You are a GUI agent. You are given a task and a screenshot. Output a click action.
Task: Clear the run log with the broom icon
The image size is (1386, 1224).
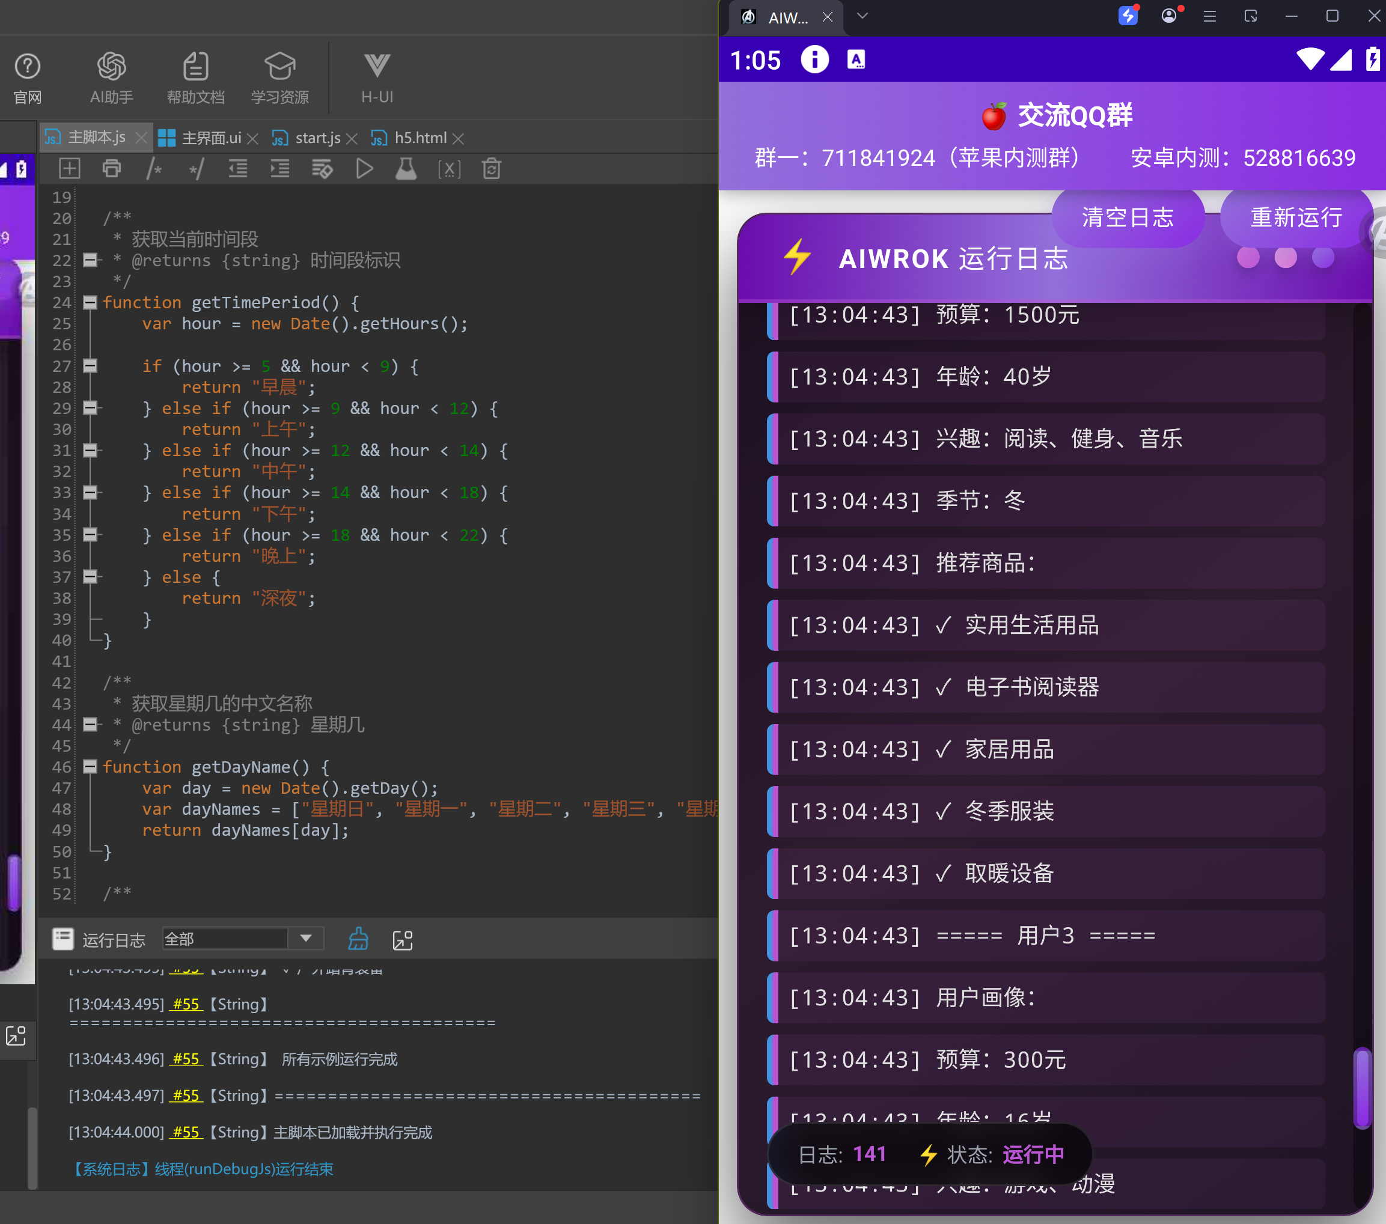[x=358, y=939]
